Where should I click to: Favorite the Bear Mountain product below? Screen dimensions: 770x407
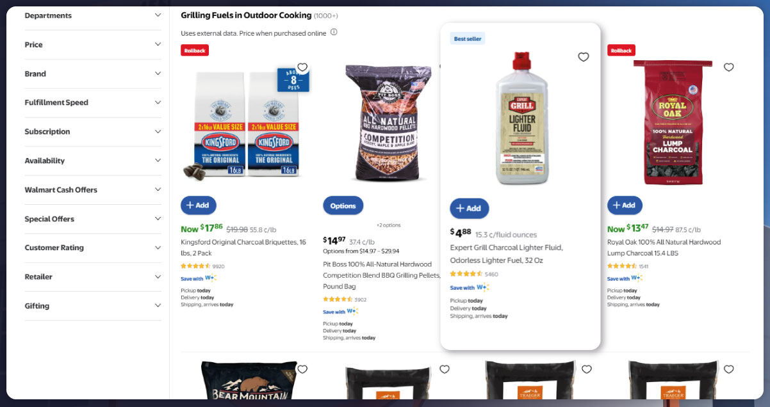pos(302,369)
